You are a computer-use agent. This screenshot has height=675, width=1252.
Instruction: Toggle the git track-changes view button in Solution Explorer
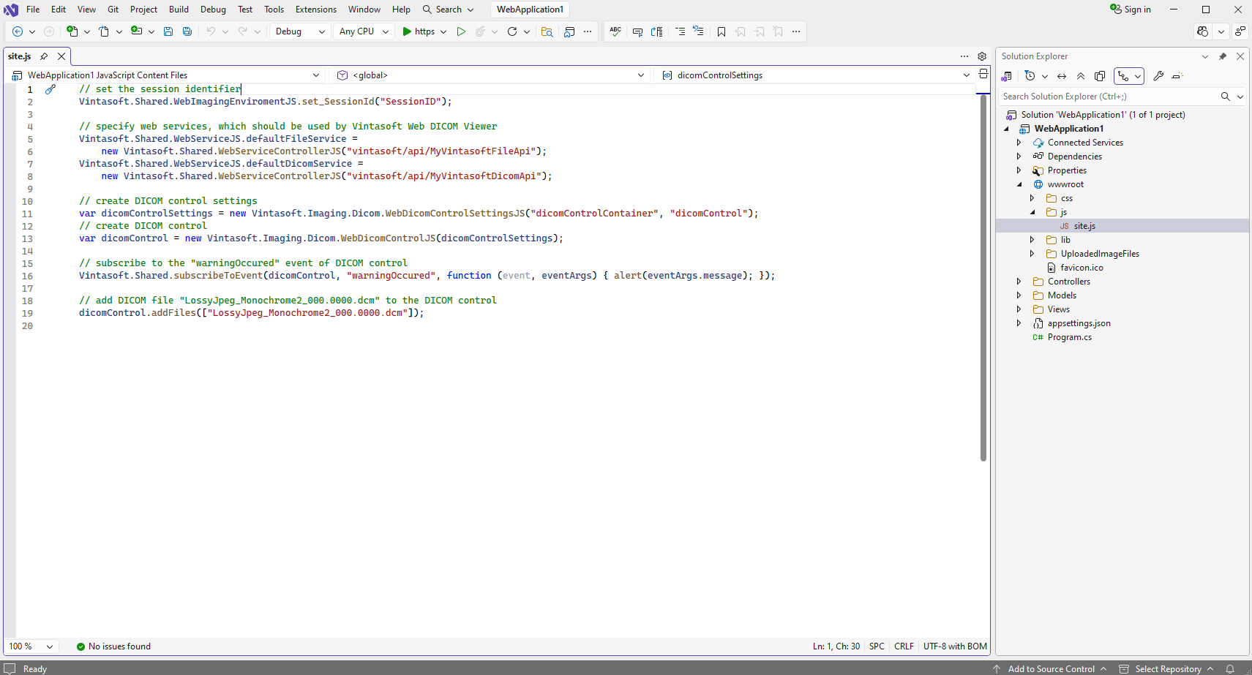point(1123,76)
